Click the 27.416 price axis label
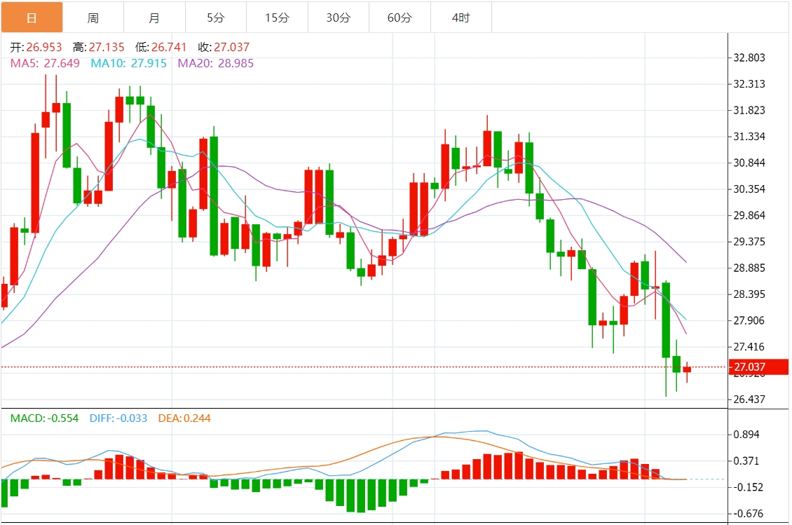The image size is (792, 525). click(749, 347)
